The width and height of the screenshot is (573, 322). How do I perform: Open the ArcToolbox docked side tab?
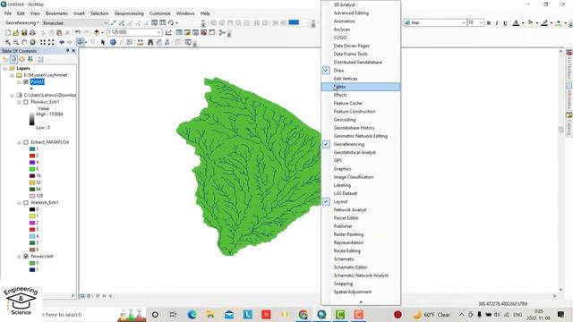pos(569,65)
